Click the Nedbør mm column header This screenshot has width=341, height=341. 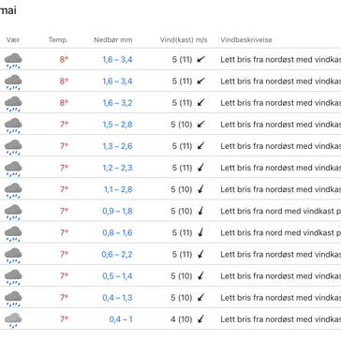pos(113,40)
